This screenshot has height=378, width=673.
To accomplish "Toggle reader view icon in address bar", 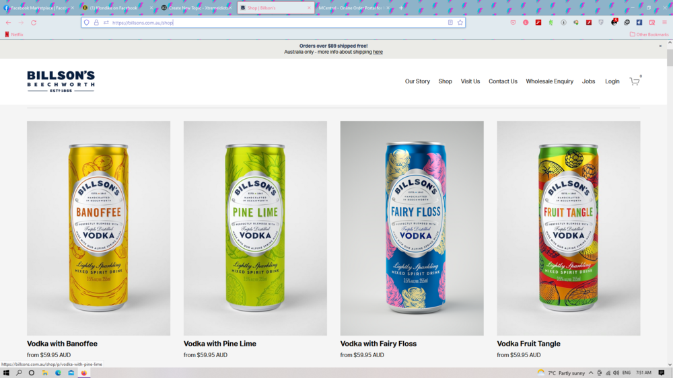I will tap(450, 23).
